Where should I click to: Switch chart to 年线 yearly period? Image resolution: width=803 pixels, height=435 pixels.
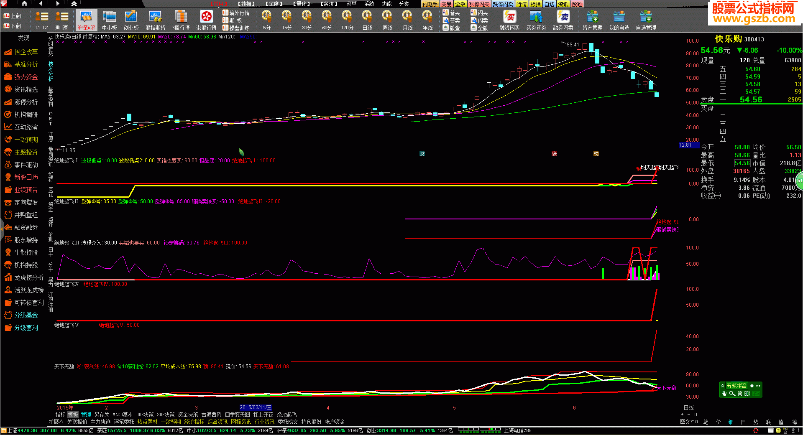[427, 20]
